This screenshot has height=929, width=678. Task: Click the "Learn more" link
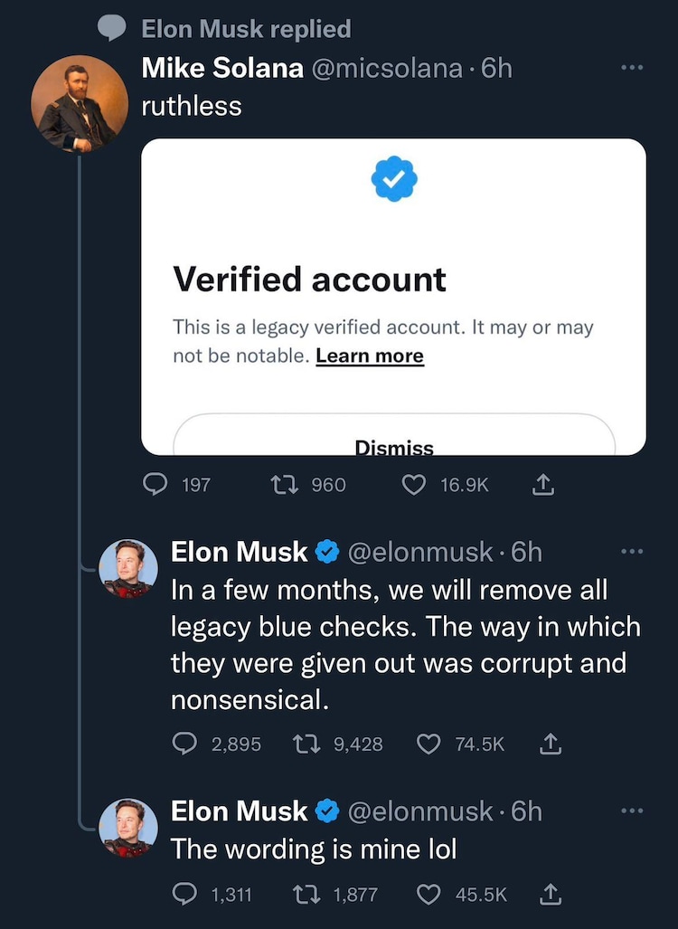pos(370,356)
